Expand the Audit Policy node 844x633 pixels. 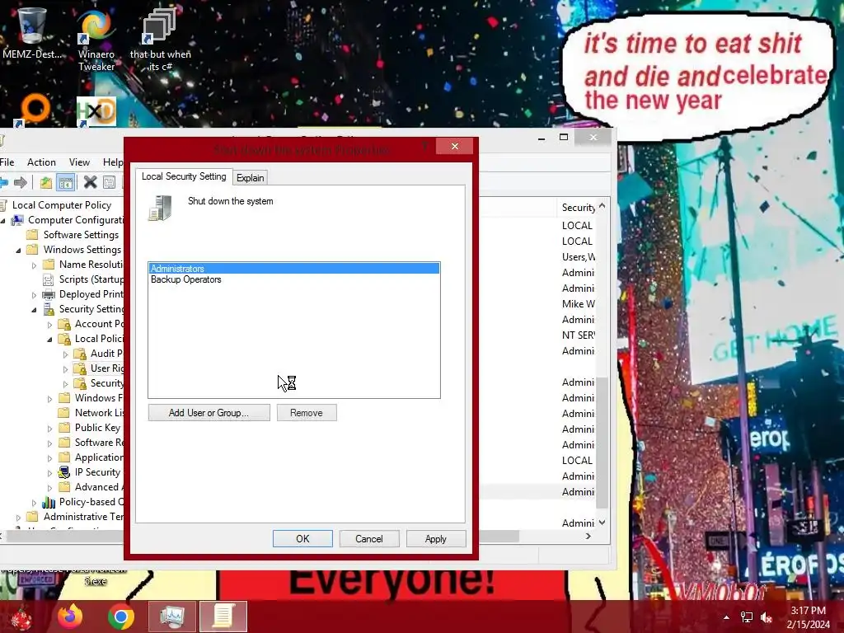pyautogui.click(x=65, y=354)
